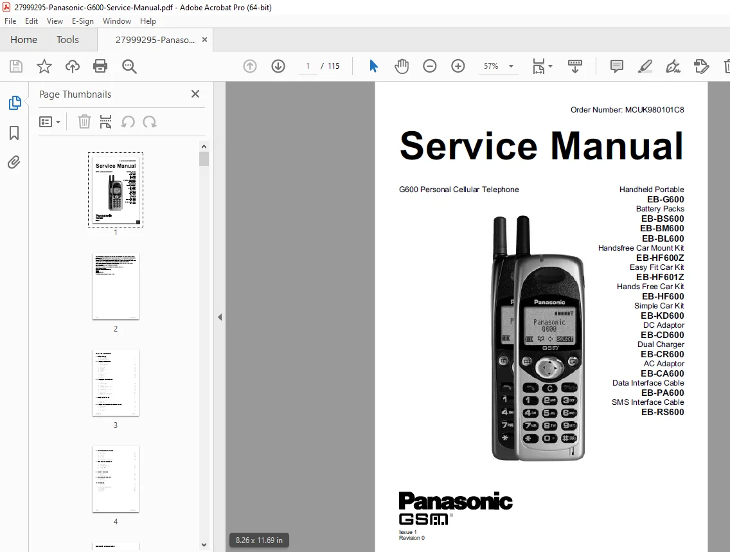Open thumbnails options dropdown menu

[49, 122]
